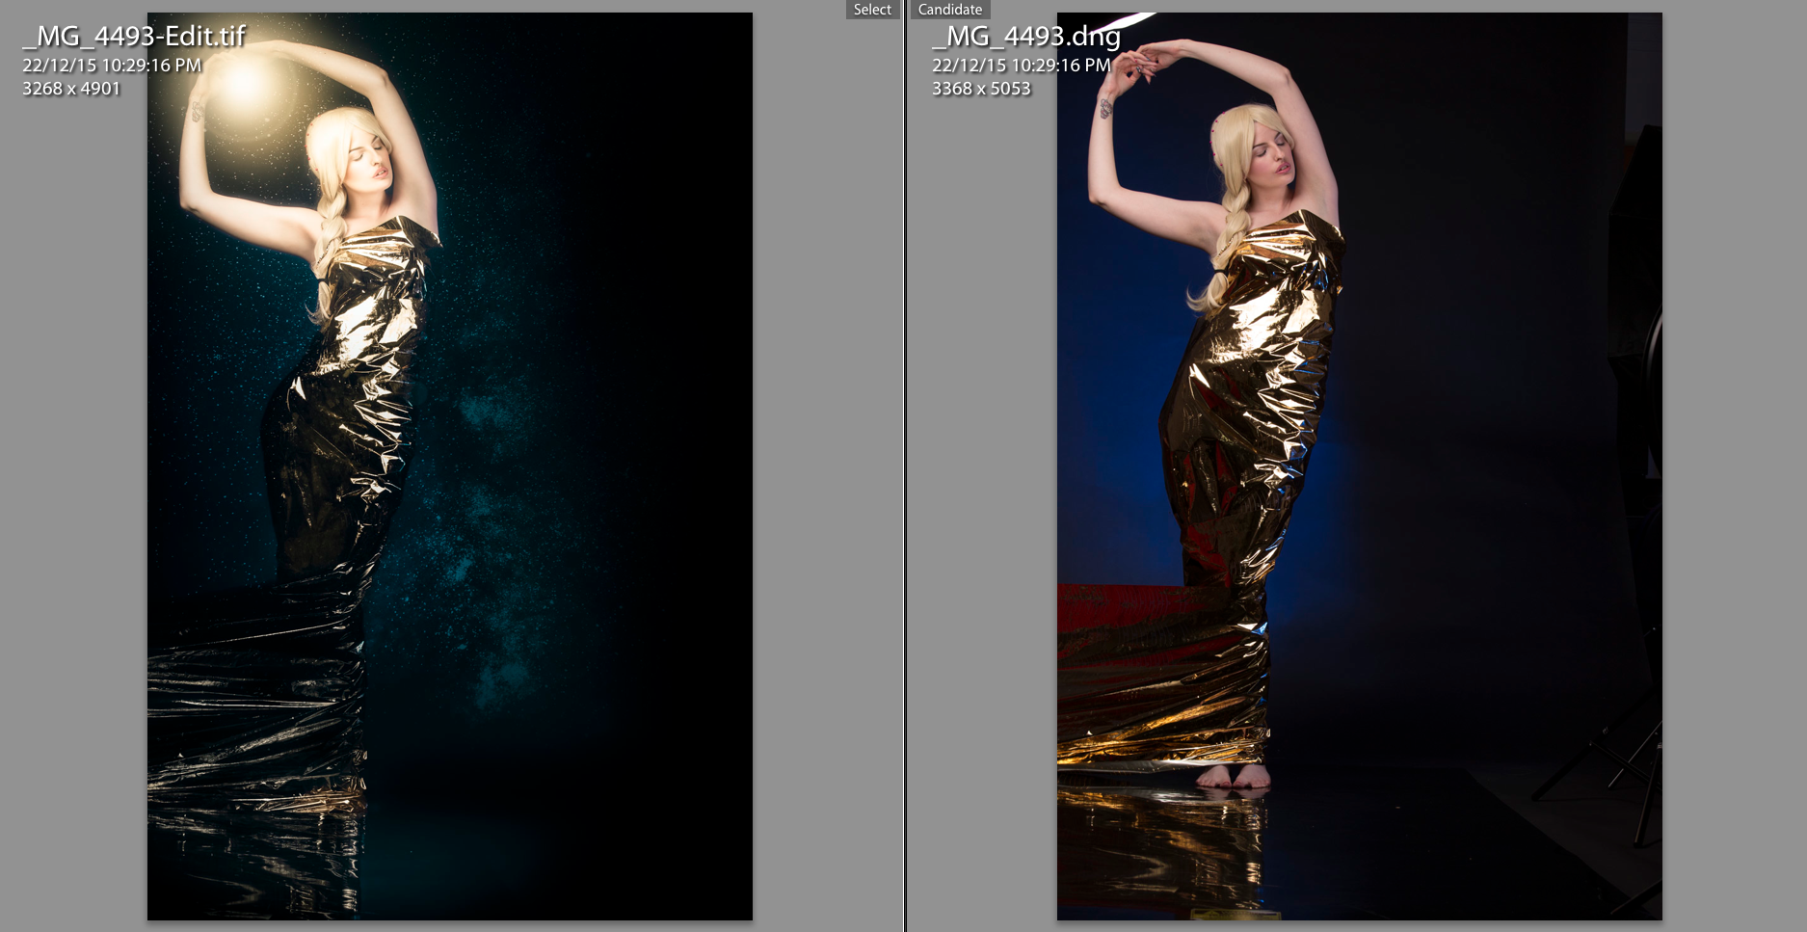Click the "3268 x 4901" dimensions text
This screenshot has height=932, width=1807.
pyautogui.click(x=71, y=89)
